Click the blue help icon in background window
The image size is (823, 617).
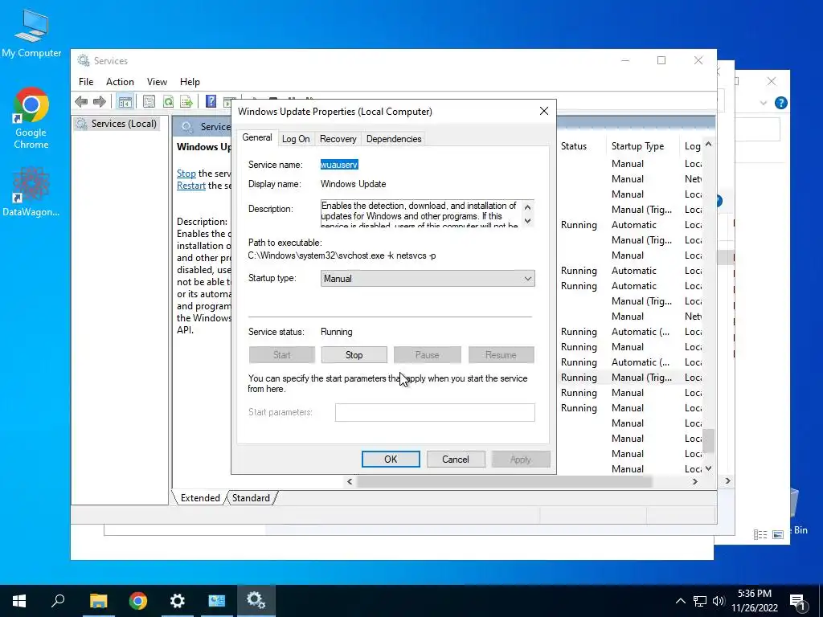(781, 103)
